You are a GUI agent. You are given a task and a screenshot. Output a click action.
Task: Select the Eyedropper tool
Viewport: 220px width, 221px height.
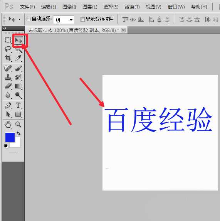[18, 58]
